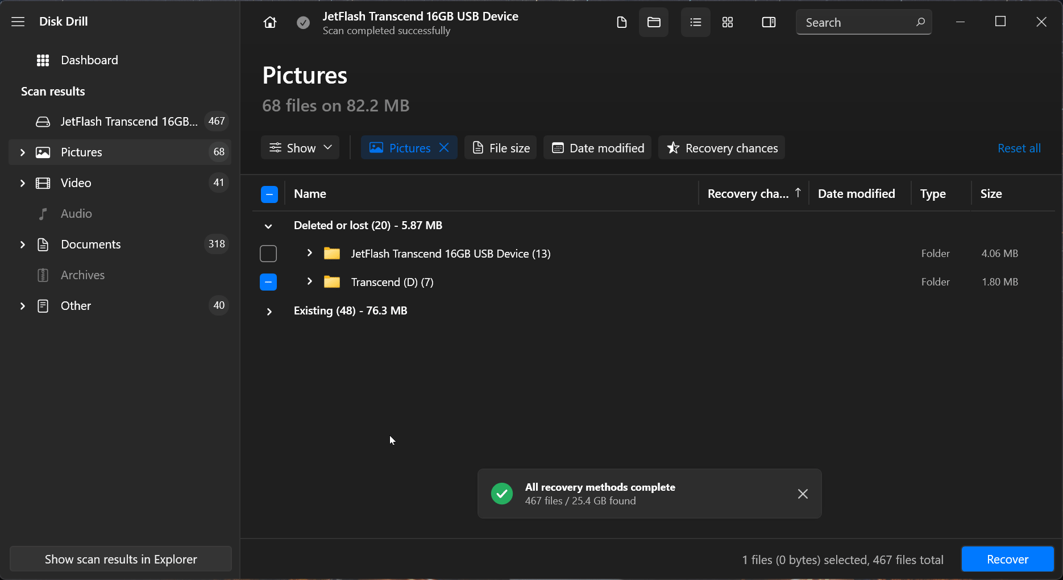This screenshot has height=580, width=1063.
Task: Select grid thumbnails view icon
Action: pyautogui.click(x=728, y=22)
